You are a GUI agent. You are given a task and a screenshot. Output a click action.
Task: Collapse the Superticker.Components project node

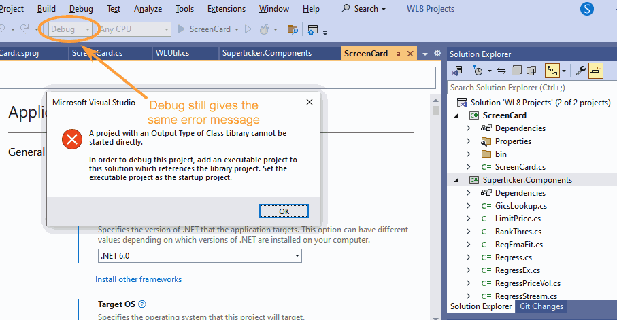coord(456,180)
